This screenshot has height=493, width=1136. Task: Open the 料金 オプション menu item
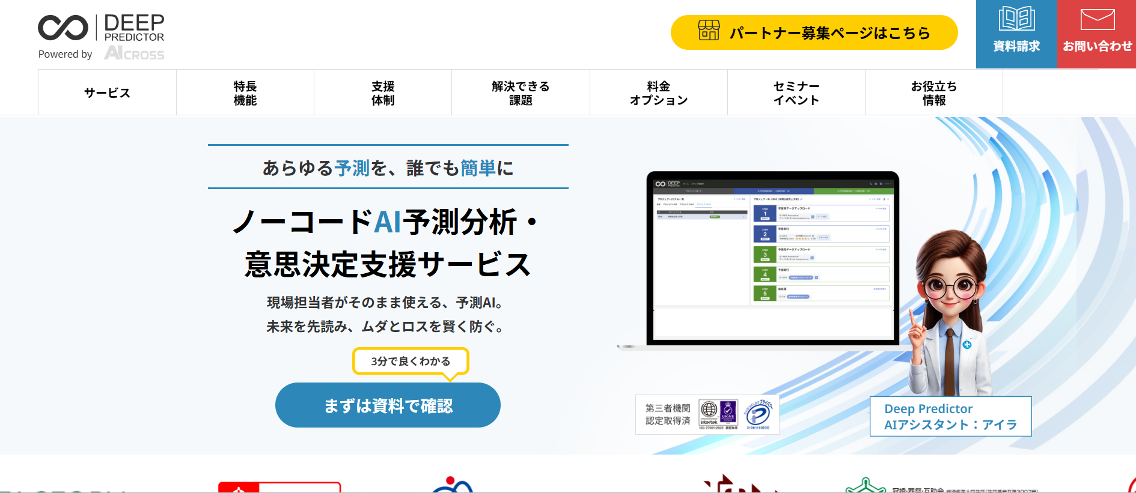coord(658,92)
